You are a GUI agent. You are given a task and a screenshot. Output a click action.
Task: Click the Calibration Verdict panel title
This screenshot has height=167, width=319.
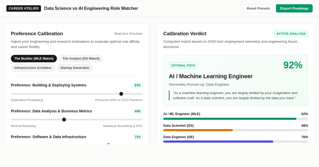[185, 34]
